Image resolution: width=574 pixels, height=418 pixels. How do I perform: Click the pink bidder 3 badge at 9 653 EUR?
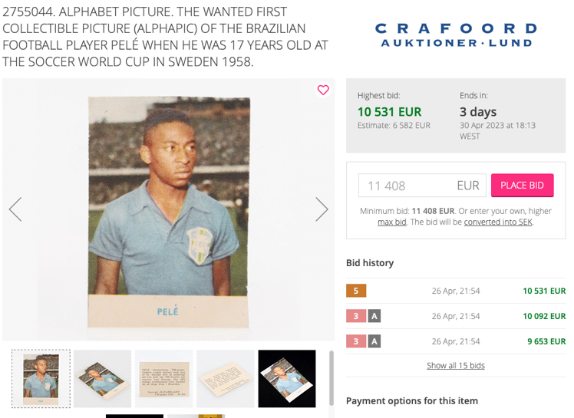click(x=356, y=341)
